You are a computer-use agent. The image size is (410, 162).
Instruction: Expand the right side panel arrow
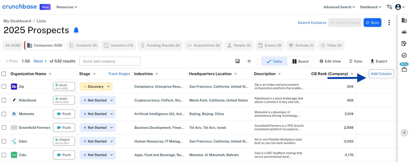tap(404, 133)
